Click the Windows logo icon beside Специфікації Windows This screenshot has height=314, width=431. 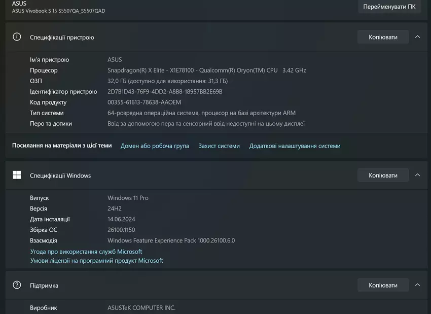(x=17, y=176)
